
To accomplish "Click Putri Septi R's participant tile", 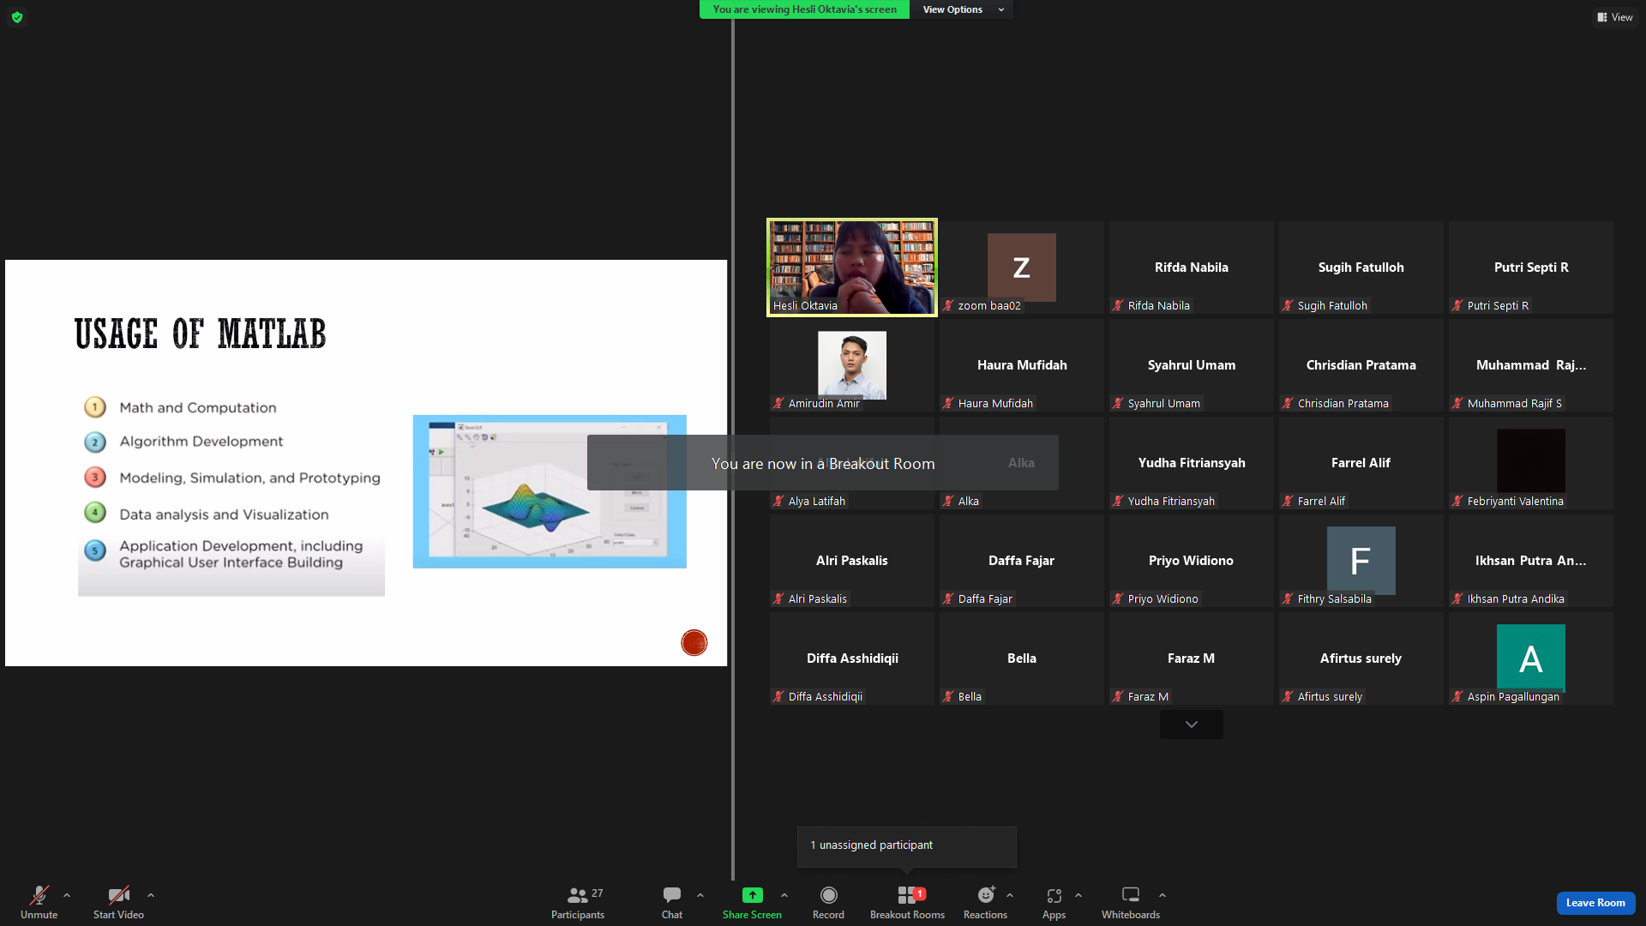I will pyautogui.click(x=1531, y=268).
